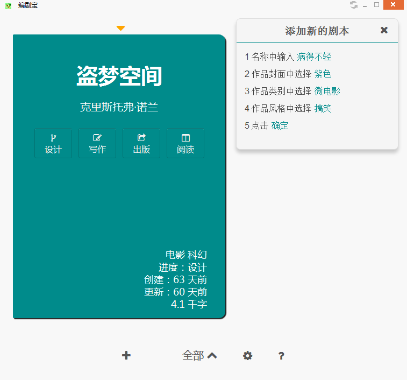Click the orange triangle marker above card
The width and height of the screenshot is (407, 380).
[x=120, y=28]
